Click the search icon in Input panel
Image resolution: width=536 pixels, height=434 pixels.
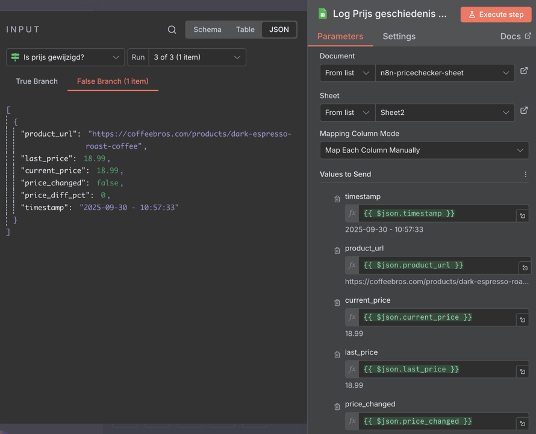(172, 29)
